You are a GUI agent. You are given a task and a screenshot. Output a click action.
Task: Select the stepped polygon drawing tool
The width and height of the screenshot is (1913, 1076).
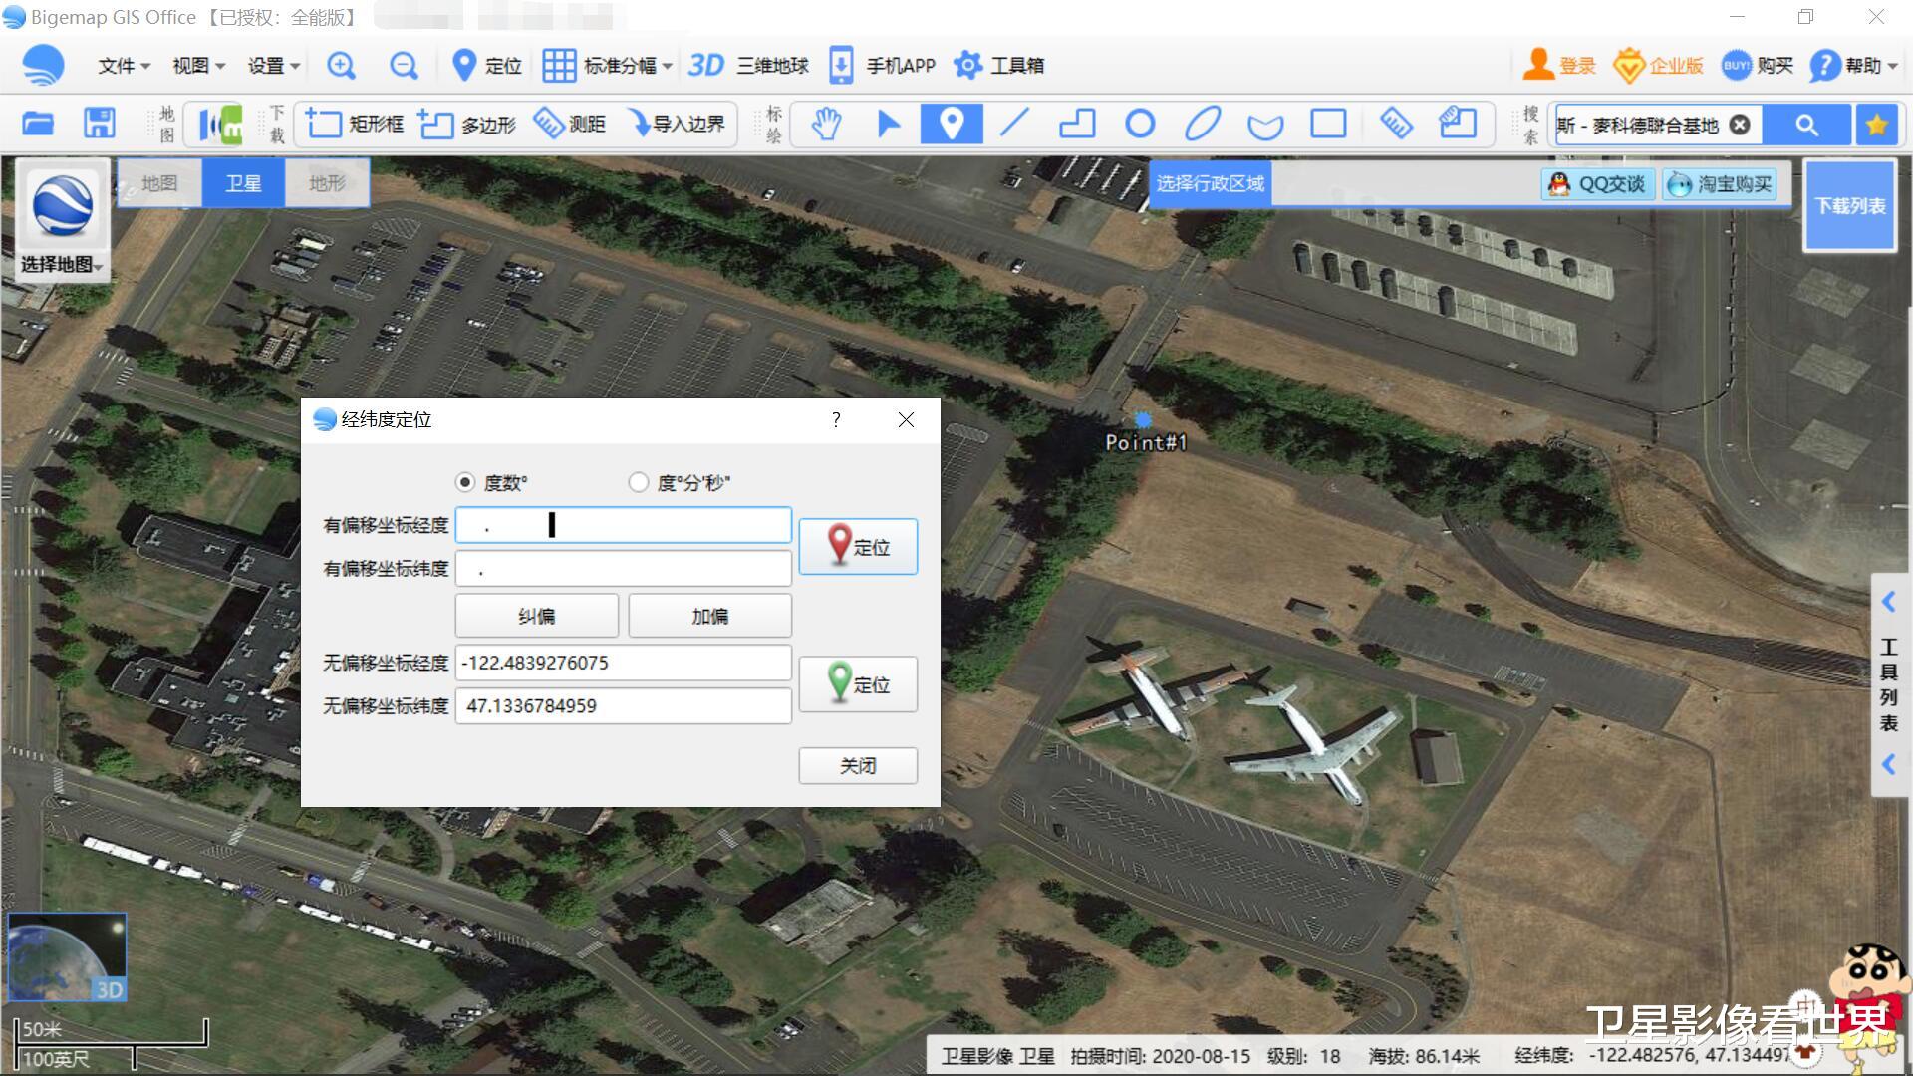pos(1077,124)
